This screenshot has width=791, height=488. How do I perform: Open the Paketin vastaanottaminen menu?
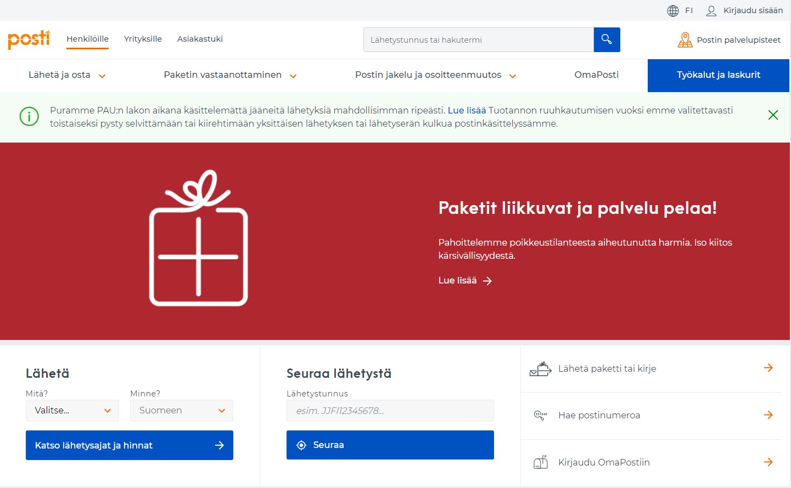[223, 75]
